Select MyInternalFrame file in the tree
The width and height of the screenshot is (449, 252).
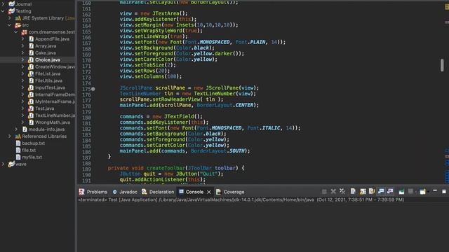click(x=55, y=101)
